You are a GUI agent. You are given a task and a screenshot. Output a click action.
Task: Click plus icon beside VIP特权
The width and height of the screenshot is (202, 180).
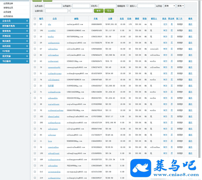point(27,51)
